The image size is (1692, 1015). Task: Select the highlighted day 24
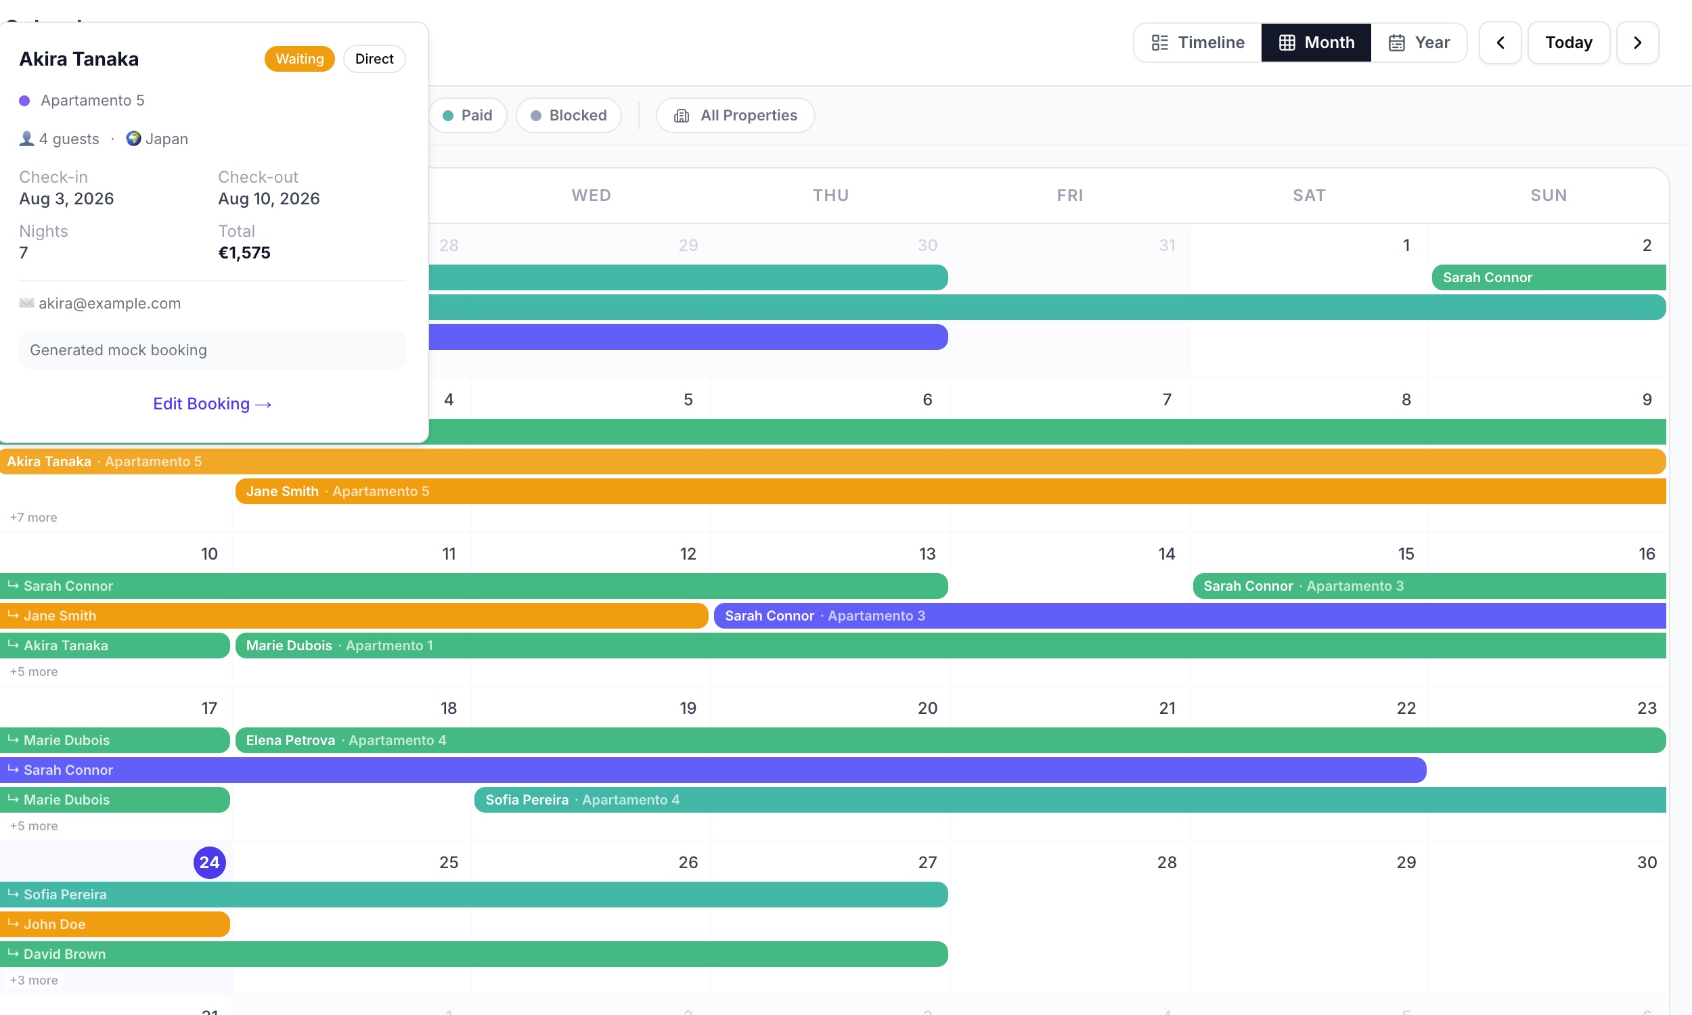pos(209,863)
